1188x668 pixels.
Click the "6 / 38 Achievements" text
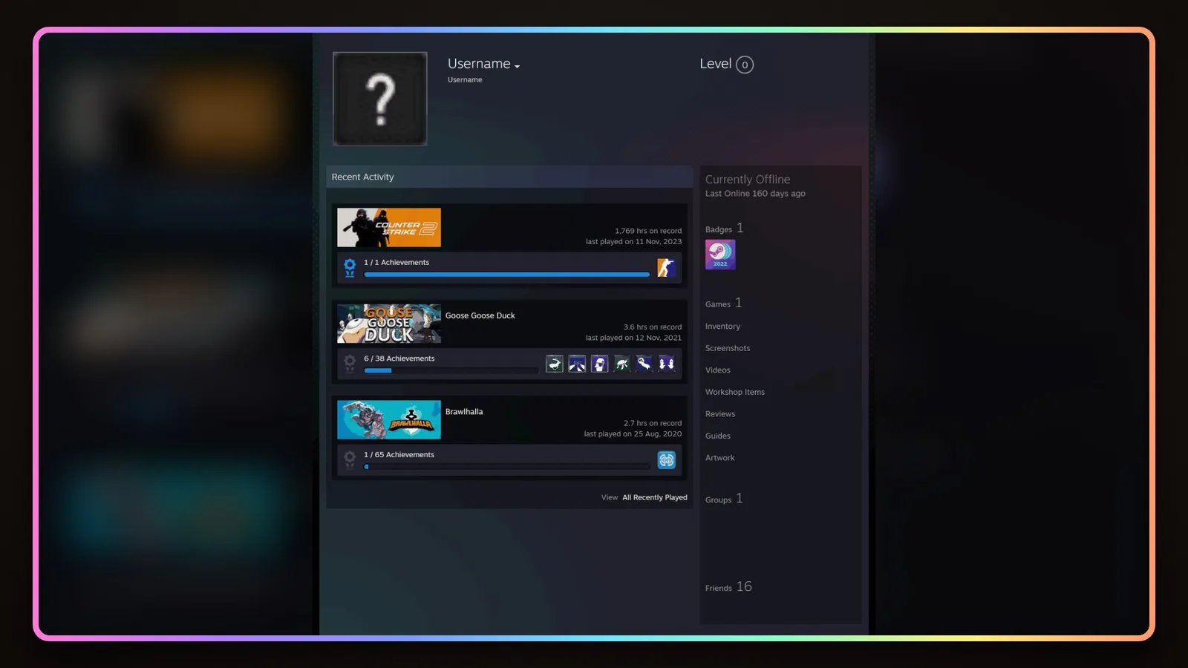coord(399,358)
